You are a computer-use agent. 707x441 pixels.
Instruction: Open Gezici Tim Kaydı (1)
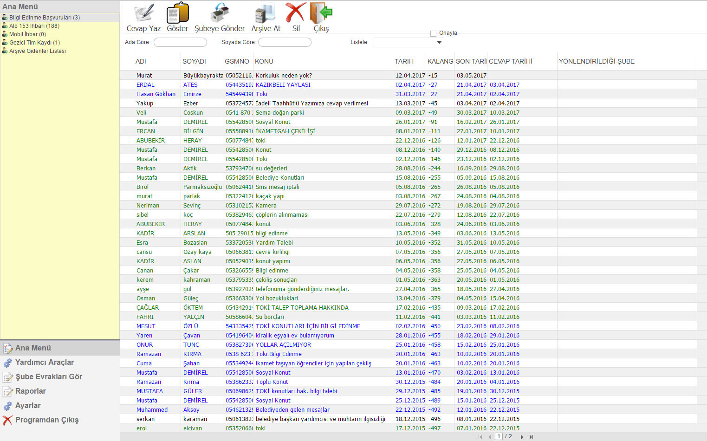34,43
